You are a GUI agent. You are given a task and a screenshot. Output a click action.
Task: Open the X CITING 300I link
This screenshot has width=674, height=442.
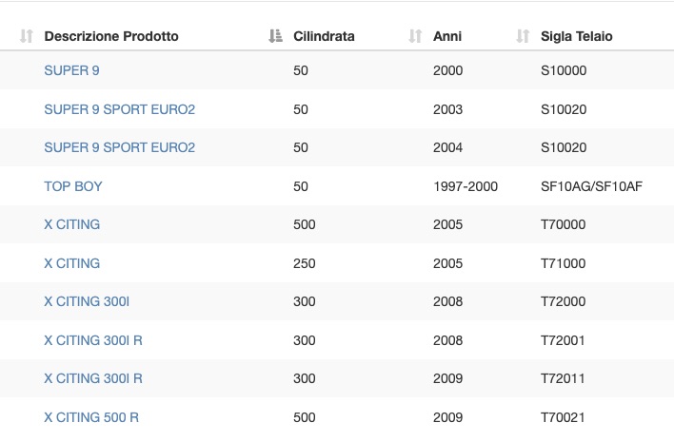[x=87, y=301]
